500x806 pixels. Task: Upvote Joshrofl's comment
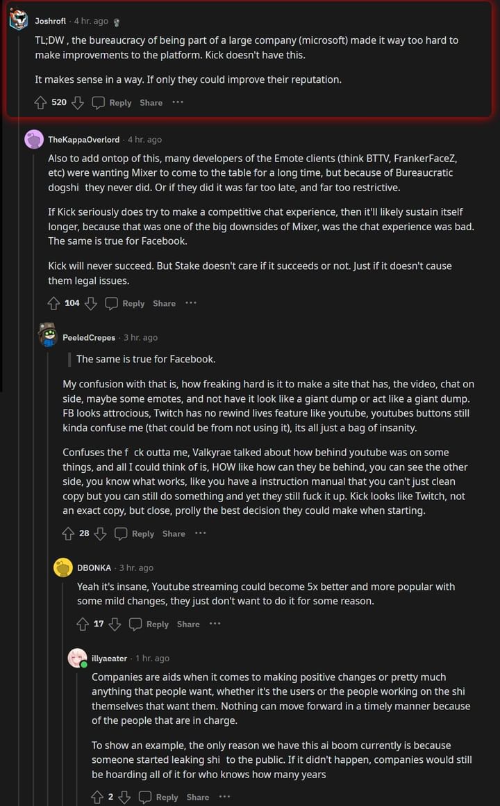[40, 103]
